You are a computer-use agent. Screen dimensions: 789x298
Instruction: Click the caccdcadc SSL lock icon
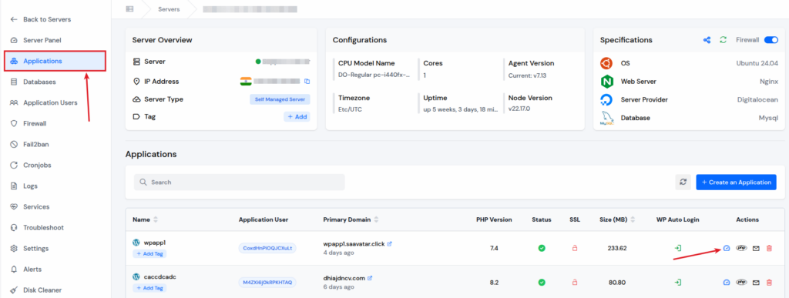click(x=574, y=283)
